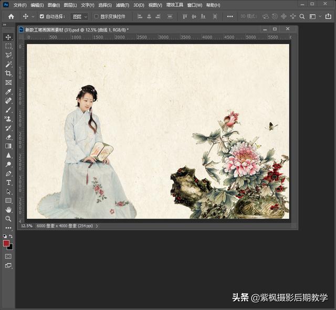Enable the 显示变换控件 checkbox
Viewport: 336px width, 310px height.
coord(96,16)
